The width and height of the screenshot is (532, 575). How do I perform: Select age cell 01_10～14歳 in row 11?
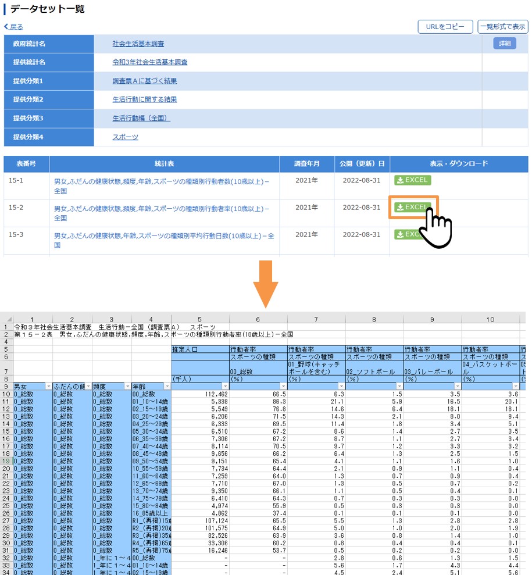pyautogui.click(x=151, y=402)
